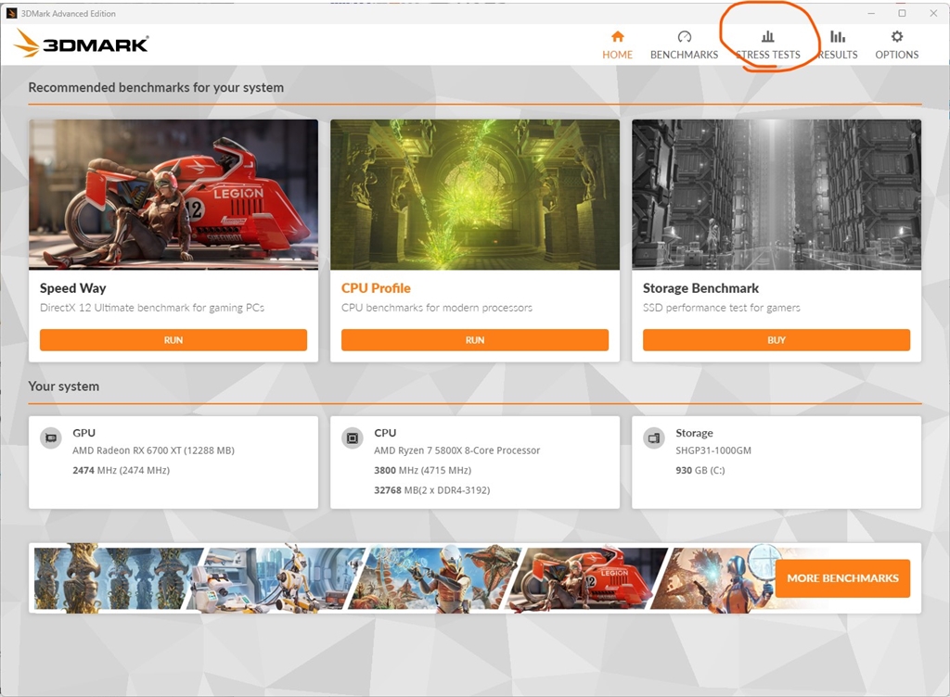Click SSD performance test for gamers text
The width and height of the screenshot is (950, 697).
coord(722,308)
